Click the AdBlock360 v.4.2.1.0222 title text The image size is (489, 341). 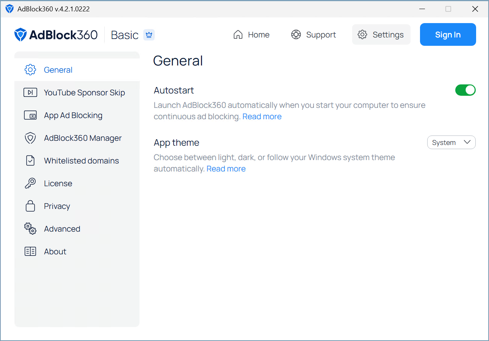(53, 9)
